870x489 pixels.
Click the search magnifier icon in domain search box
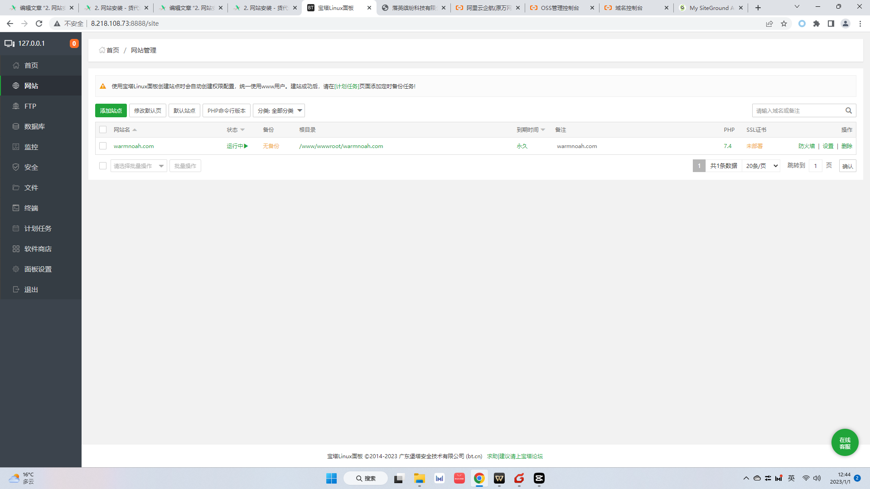point(849,110)
